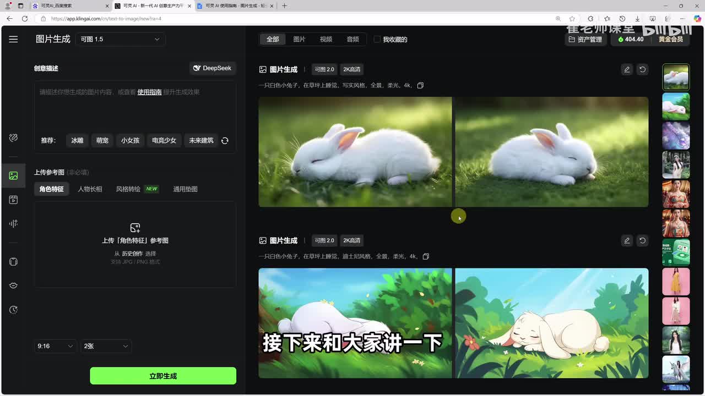705x396 pixels.
Task: Click the upload reference image icon
Action: click(135, 227)
